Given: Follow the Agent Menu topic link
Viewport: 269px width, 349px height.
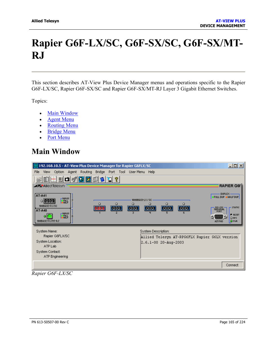Looking at the screenshot, I should point(61,119).
